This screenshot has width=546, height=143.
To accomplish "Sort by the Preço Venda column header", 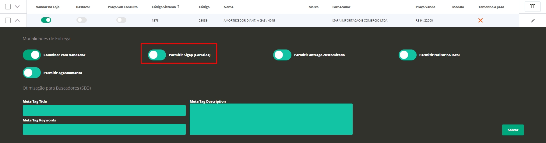I will [x=425, y=7].
